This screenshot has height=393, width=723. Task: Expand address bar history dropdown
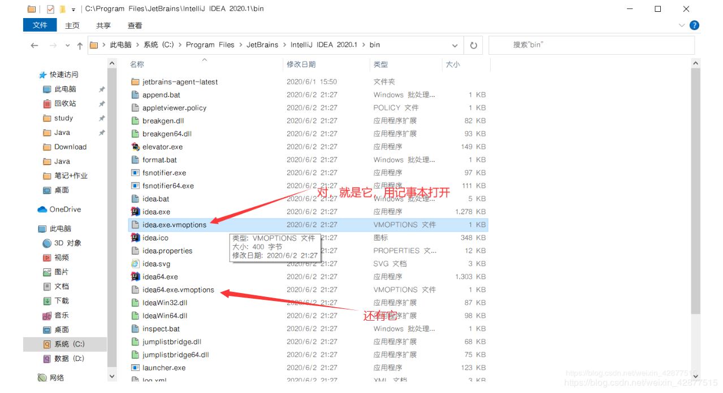(x=455, y=45)
